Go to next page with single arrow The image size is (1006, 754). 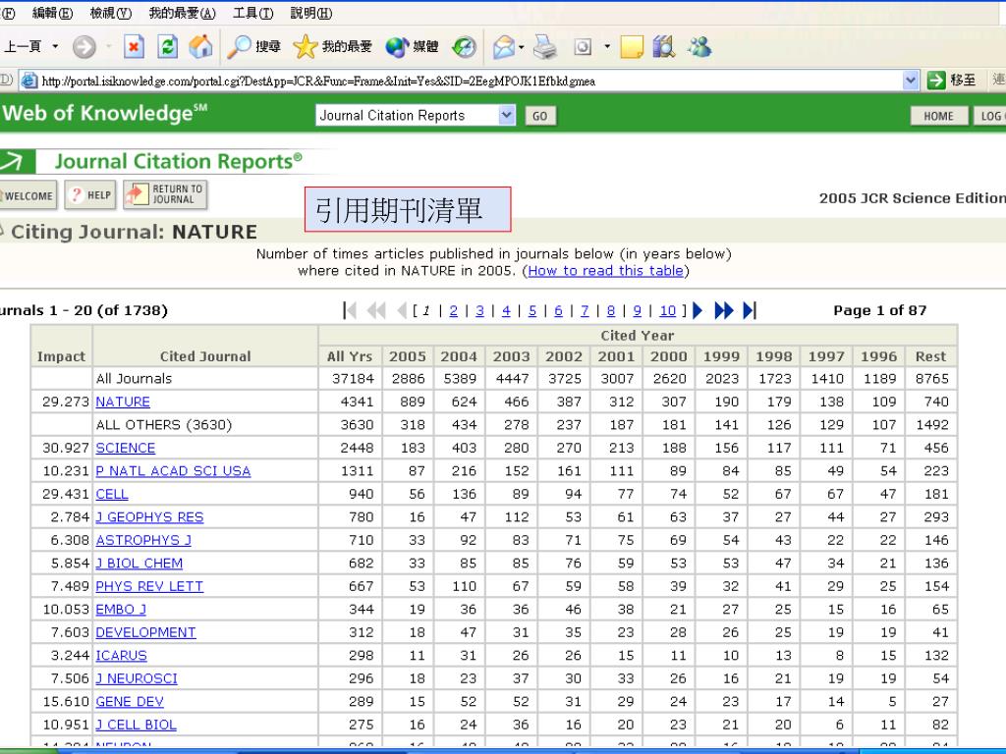point(698,310)
